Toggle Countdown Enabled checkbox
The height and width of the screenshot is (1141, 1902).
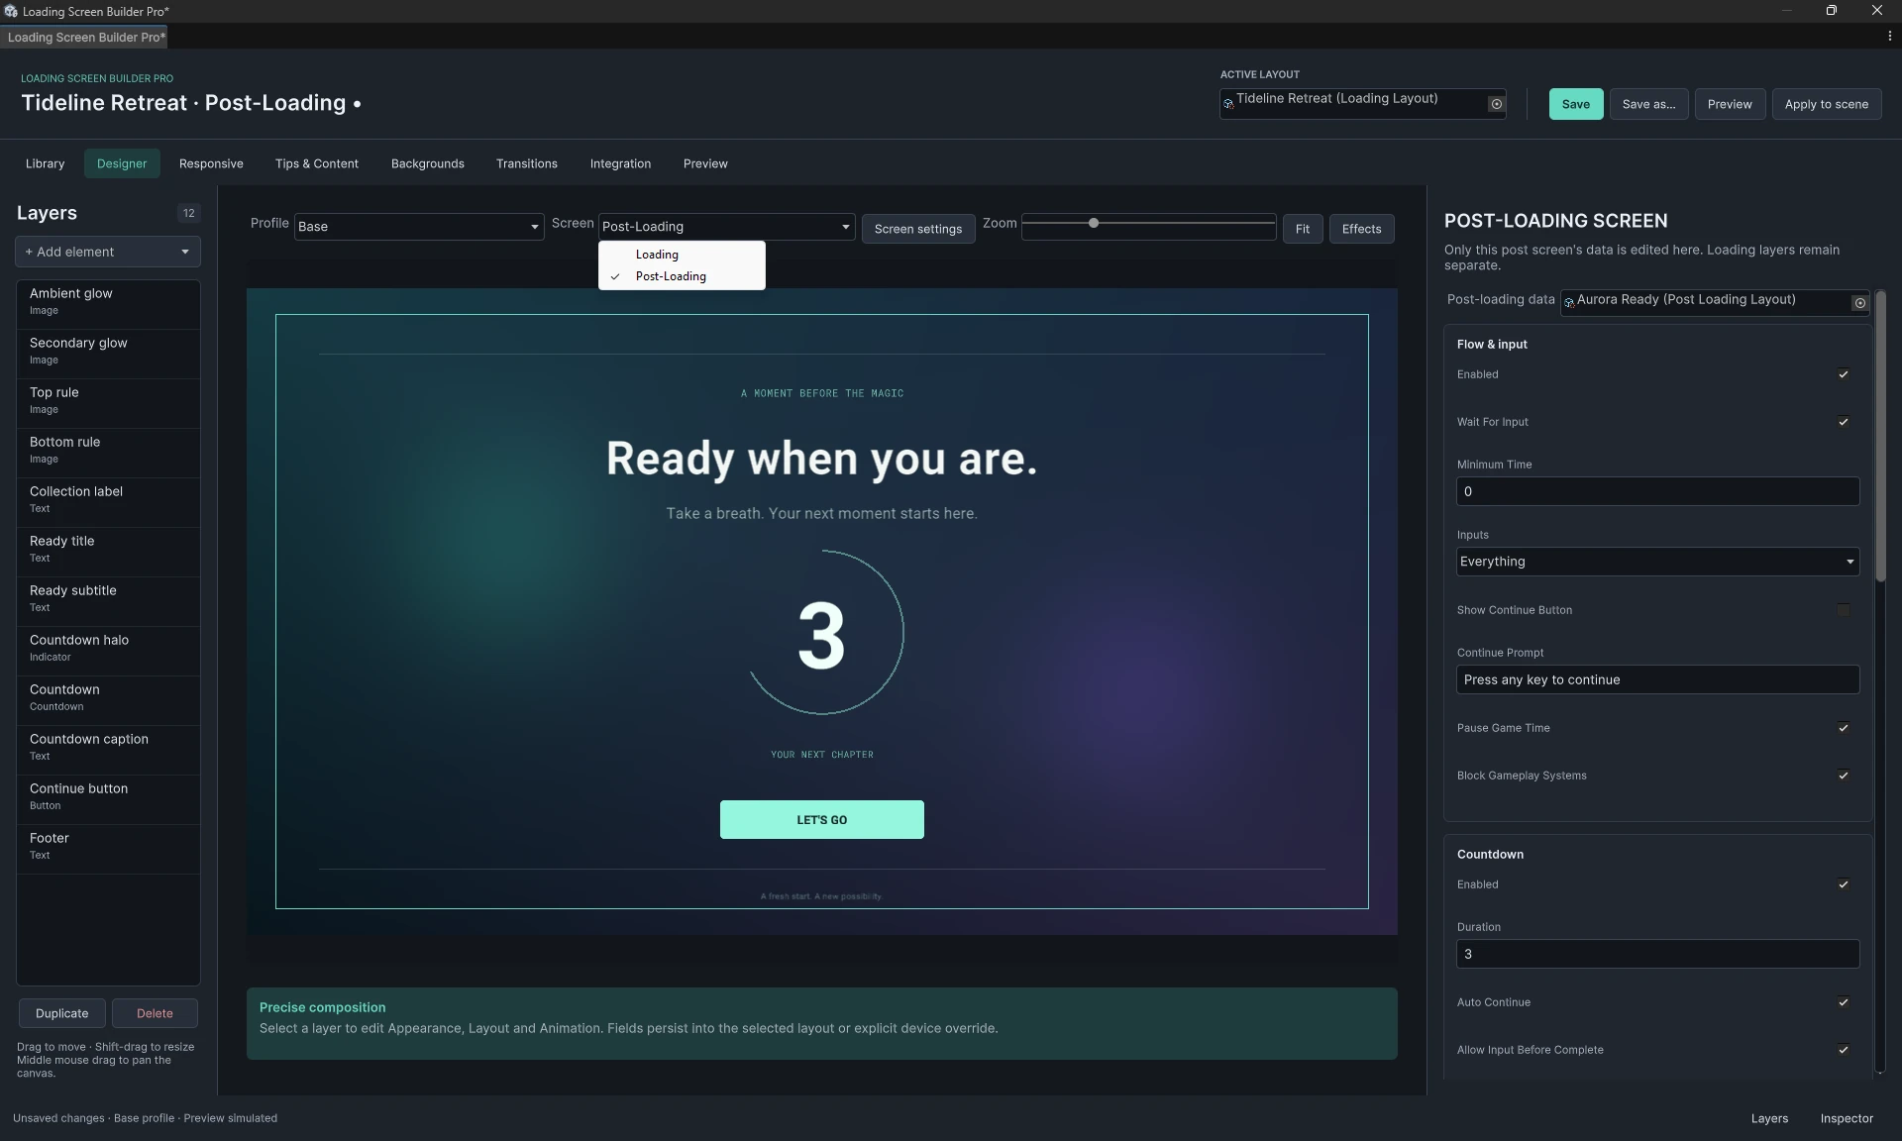click(x=1843, y=884)
